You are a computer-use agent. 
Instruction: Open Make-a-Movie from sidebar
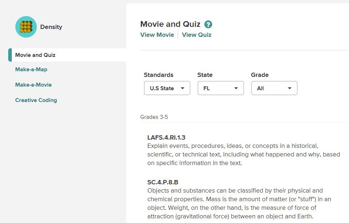[33, 85]
